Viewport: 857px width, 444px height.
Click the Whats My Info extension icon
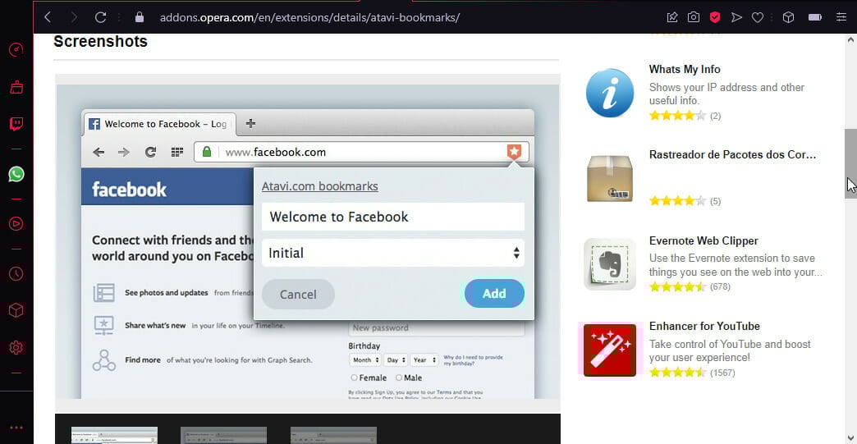(609, 93)
